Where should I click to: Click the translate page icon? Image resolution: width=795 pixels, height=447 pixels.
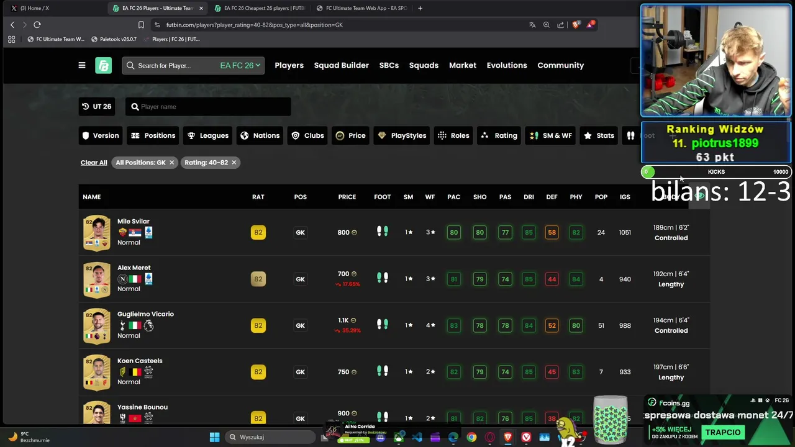point(532,25)
